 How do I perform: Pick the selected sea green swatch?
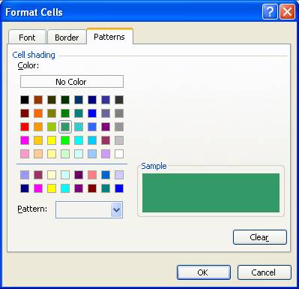pyautogui.click(x=65, y=127)
